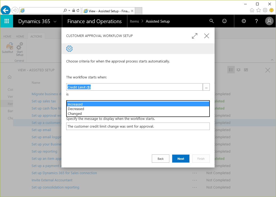Open the Credit Limit field lookup ellipsis

(206, 87)
